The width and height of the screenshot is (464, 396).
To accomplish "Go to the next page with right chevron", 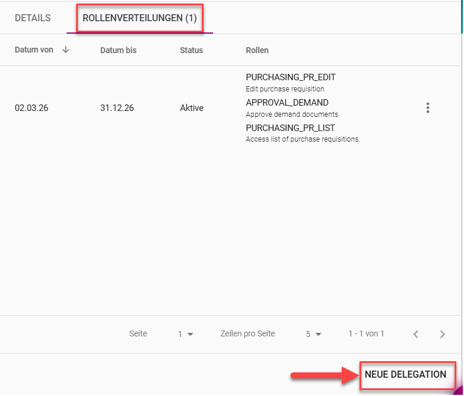I will pyautogui.click(x=443, y=334).
